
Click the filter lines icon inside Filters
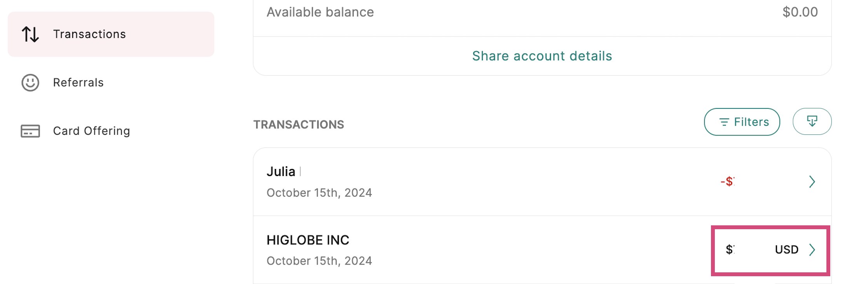tap(724, 122)
